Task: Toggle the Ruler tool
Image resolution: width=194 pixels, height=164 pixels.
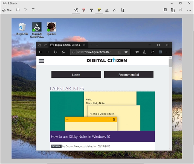Action: (115, 10)
